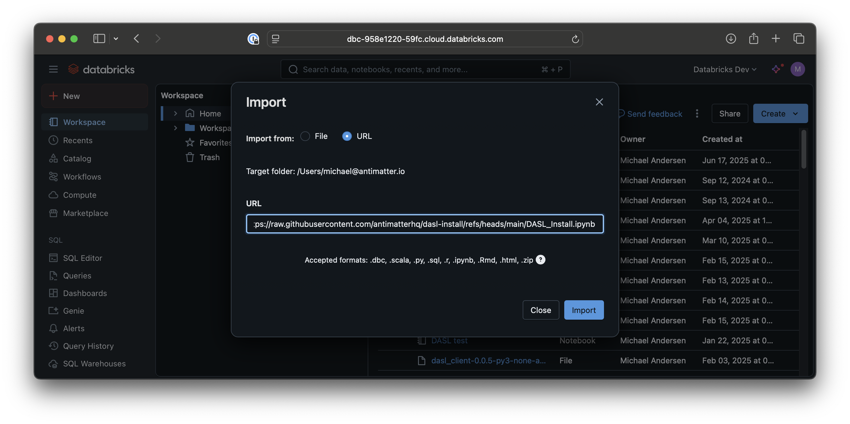Click the Safari share icon
850x424 pixels.
753,39
